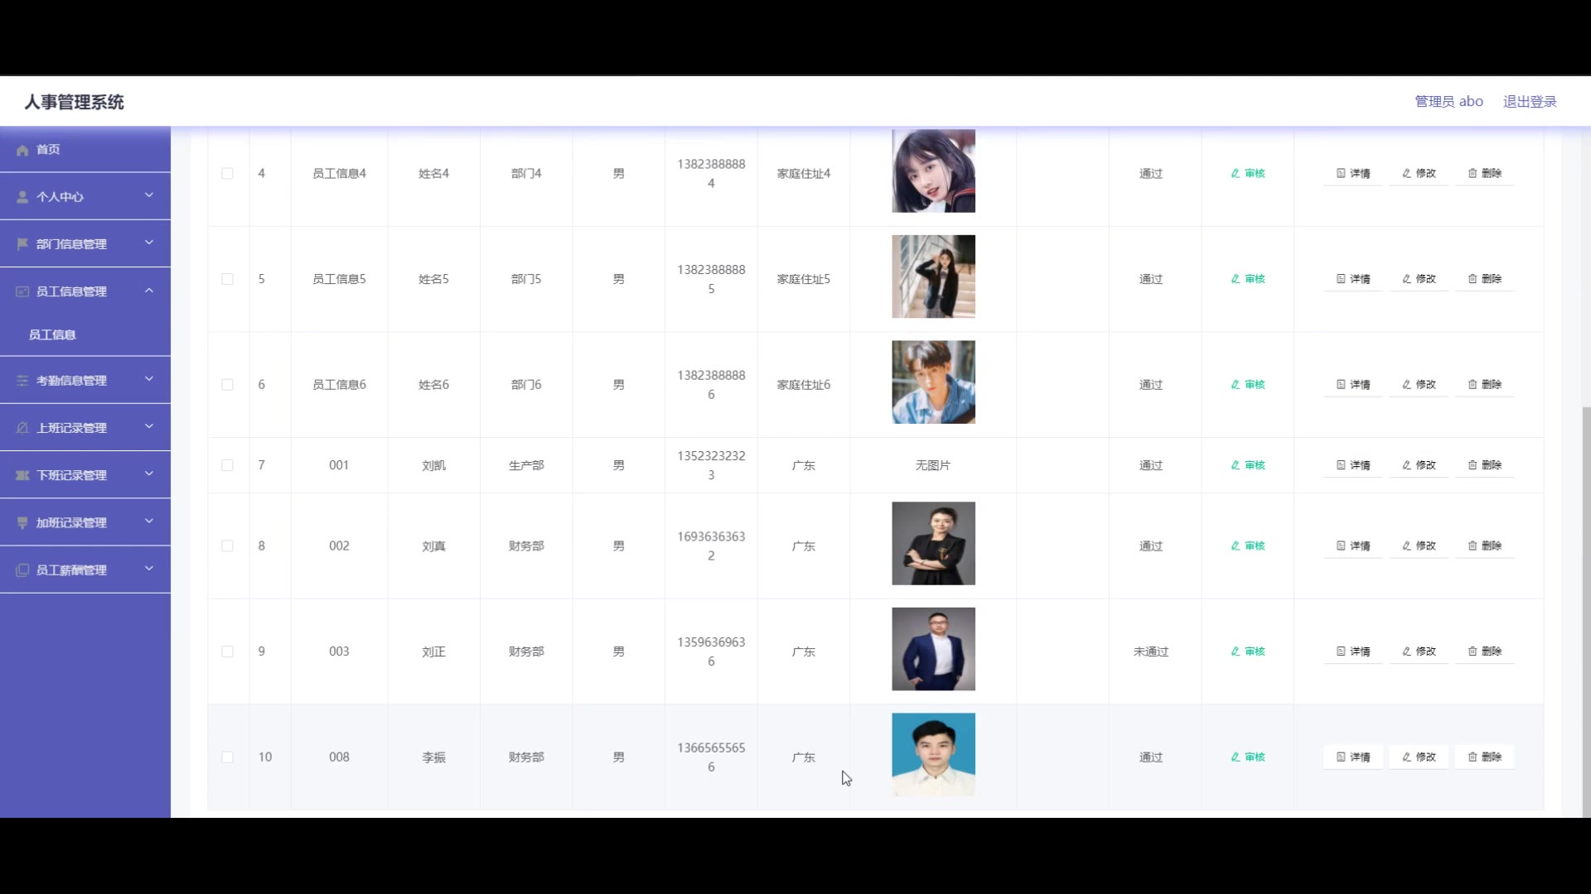Check the box for employee 刘真

pyautogui.click(x=227, y=546)
